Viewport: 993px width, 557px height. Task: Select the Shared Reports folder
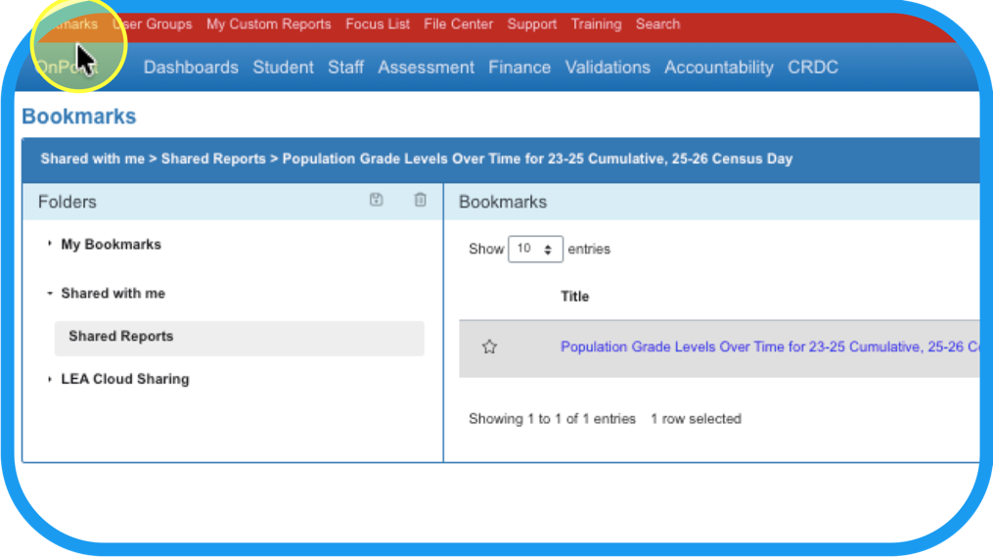[120, 336]
